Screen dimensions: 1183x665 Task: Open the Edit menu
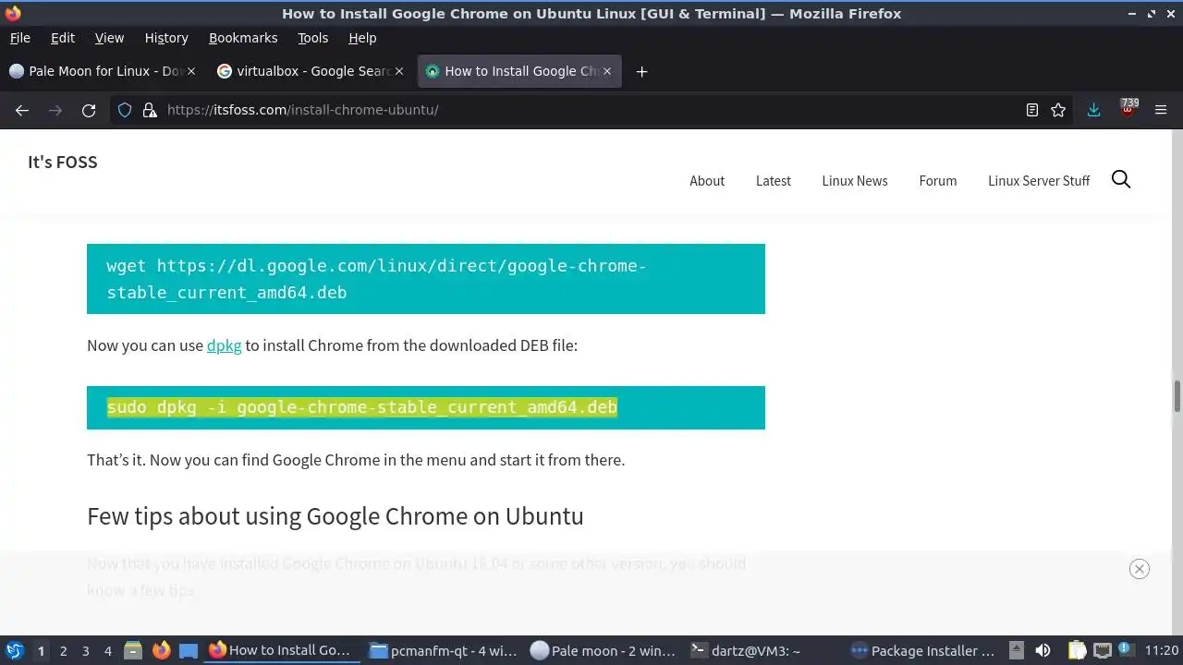tap(63, 38)
